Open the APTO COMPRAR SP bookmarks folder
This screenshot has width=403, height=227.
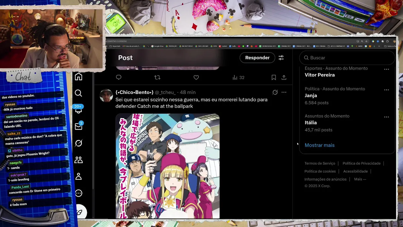(336, 46)
